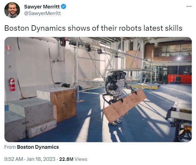Click the Jan 18, 2023 date
The height and width of the screenshot is (165, 196).
[41, 159]
